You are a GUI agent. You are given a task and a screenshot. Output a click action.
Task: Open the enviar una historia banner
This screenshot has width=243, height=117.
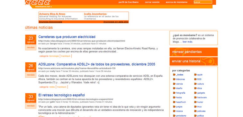194,61
